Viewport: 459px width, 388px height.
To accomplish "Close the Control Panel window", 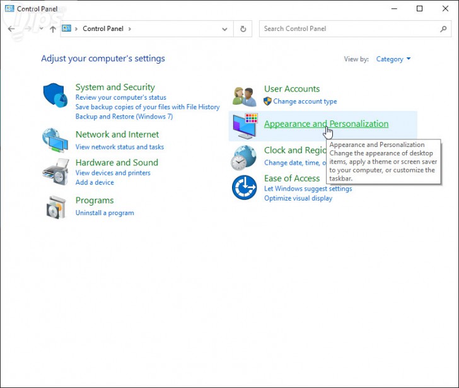I will pos(445,8).
